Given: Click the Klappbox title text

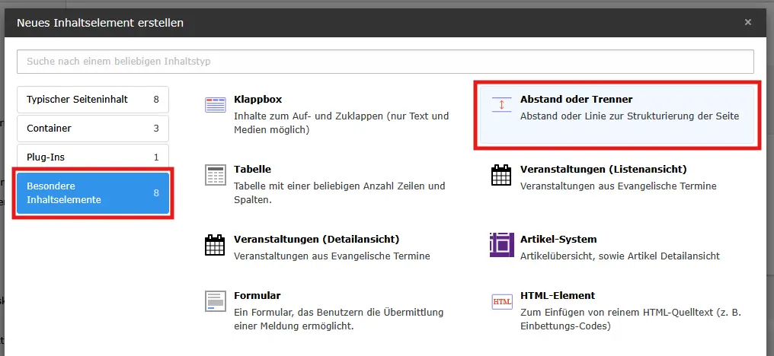Looking at the screenshot, I should [258, 99].
